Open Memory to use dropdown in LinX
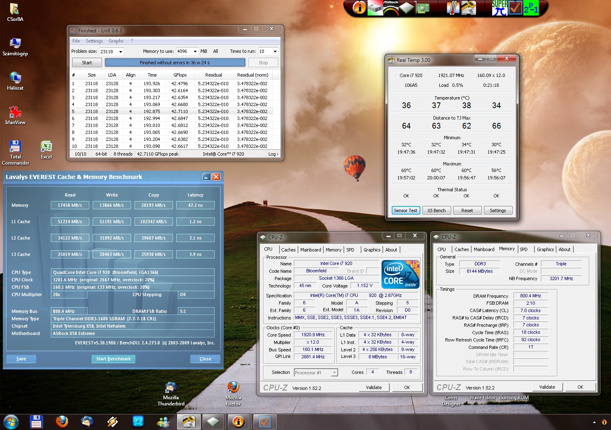Image resolution: width=611 pixels, height=430 pixels. tap(195, 52)
